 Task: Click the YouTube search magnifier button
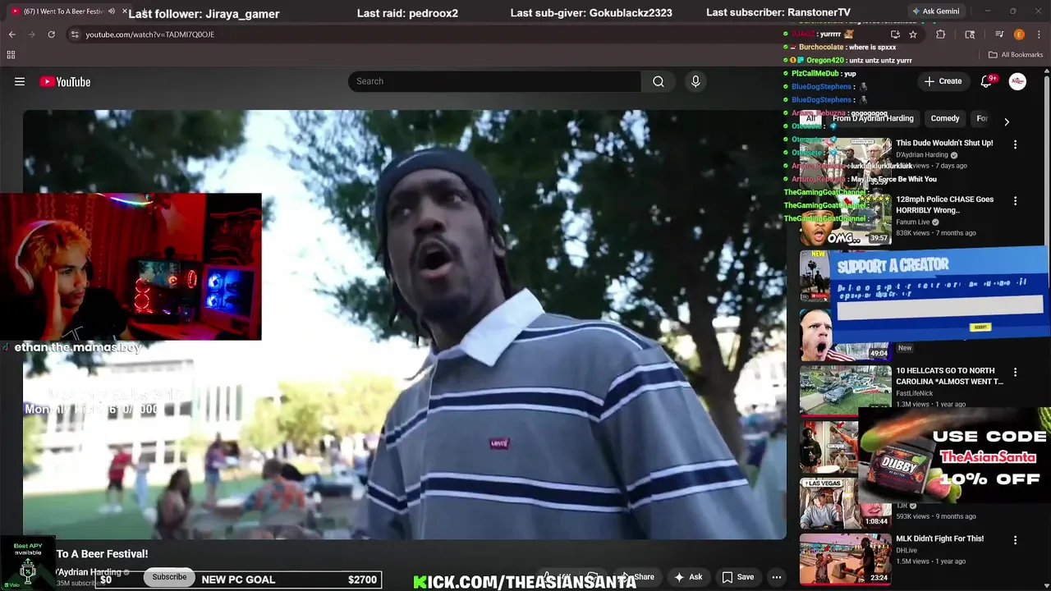click(659, 81)
